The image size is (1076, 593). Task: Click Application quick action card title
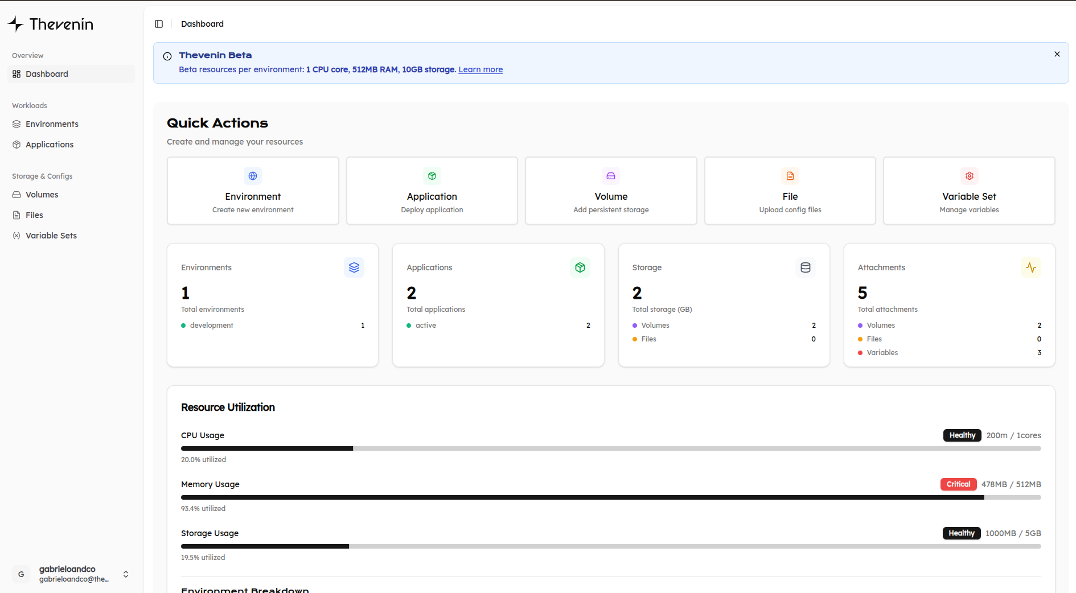coord(432,196)
